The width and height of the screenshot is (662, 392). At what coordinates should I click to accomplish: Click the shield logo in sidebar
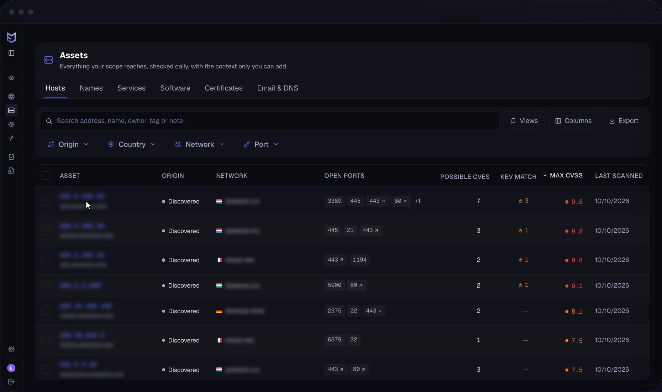[11, 37]
